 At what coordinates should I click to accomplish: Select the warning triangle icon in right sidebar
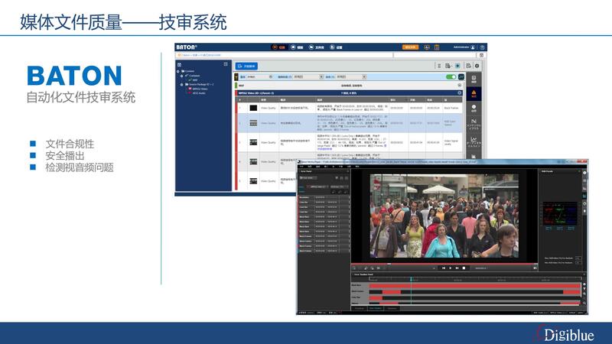[x=474, y=94]
